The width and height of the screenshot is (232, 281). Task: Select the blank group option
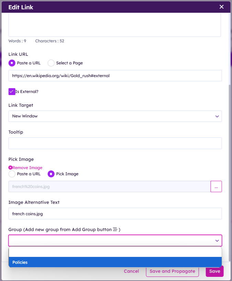click(x=115, y=252)
